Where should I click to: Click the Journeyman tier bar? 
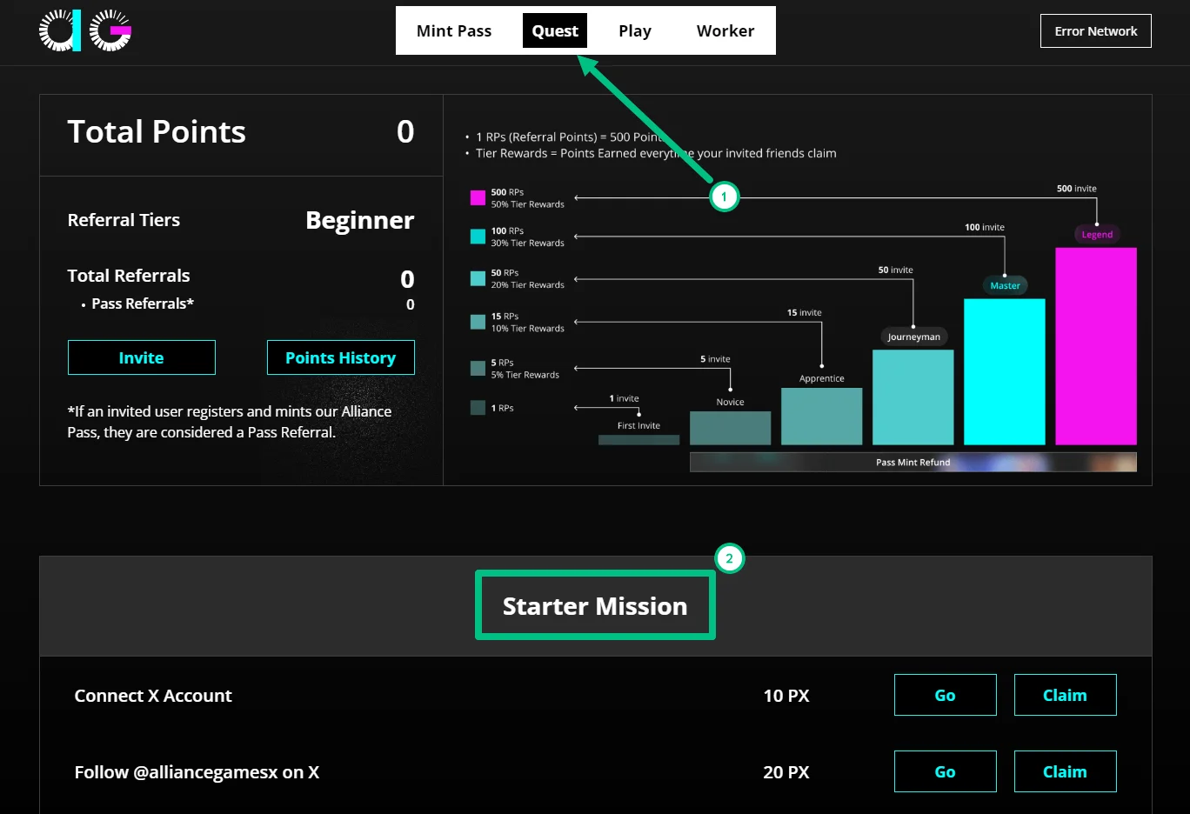[913, 397]
